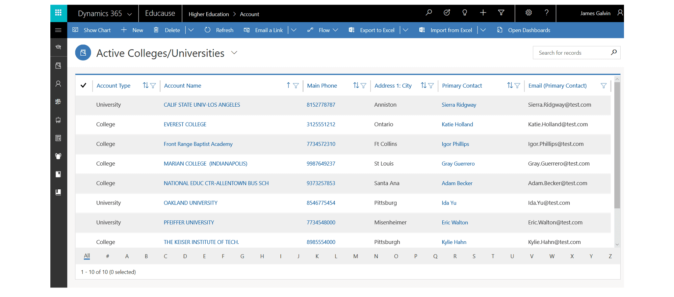Image resolution: width=674 pixels, height=297 pixels.
Task: Click Show Chart in the command bar
Action: (92, 30)
